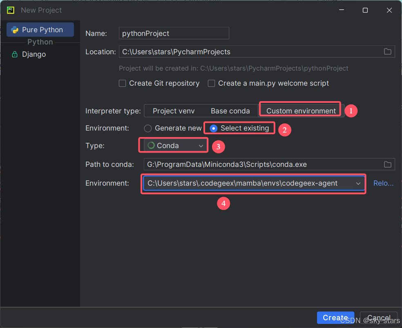
Task: Select the Pure Python project type
Action: click(40, 30)
